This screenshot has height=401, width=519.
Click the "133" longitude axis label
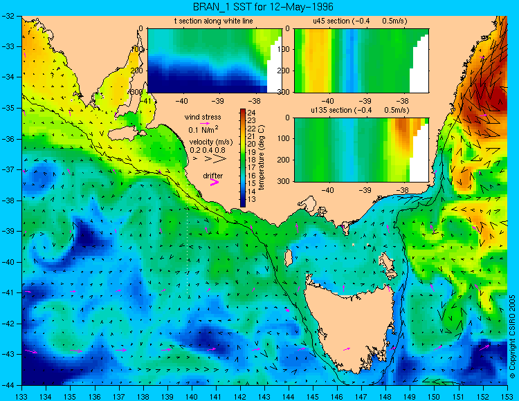click(x=21, y=395)
